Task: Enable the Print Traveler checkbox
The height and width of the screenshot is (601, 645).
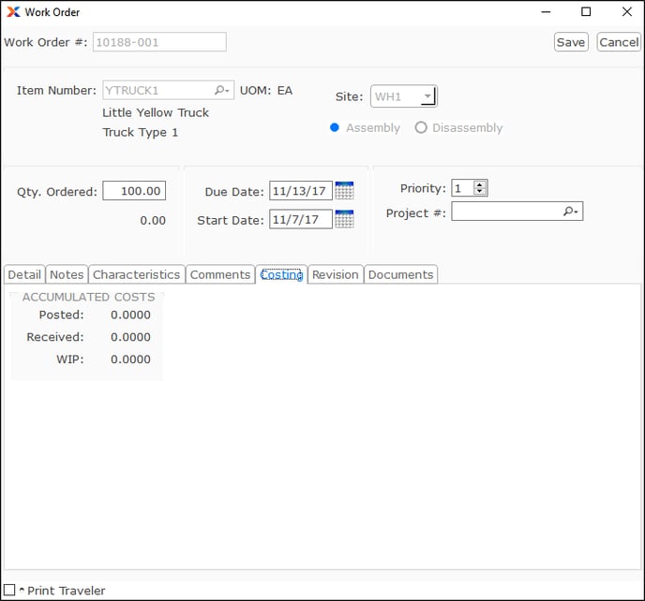Action: 9,590
